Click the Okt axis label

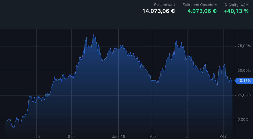tap(223, 137)
